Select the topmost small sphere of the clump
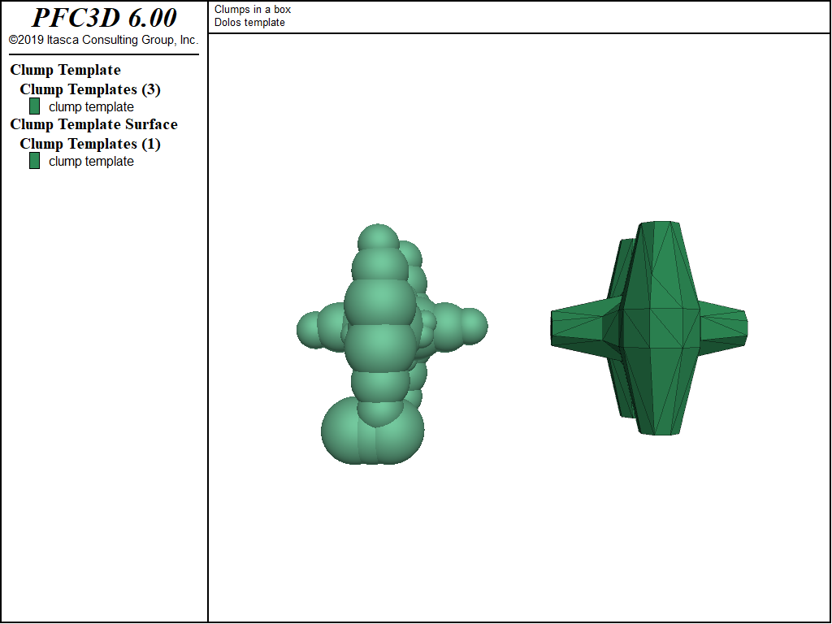The height and width of the screenshot is (624, 832). pyautogui.click(x=379, y=239)
